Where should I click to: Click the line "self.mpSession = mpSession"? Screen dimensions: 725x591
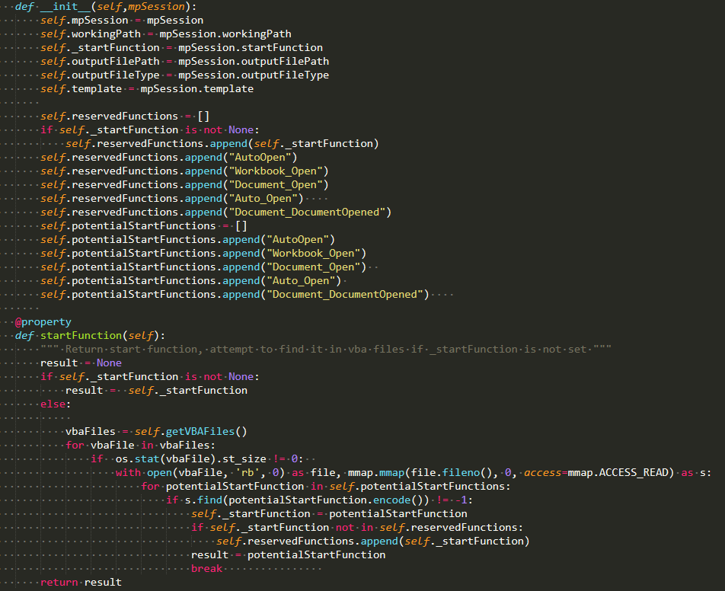click(122, 21)
